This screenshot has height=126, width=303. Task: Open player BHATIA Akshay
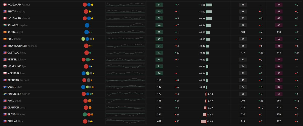pos(16,12)
